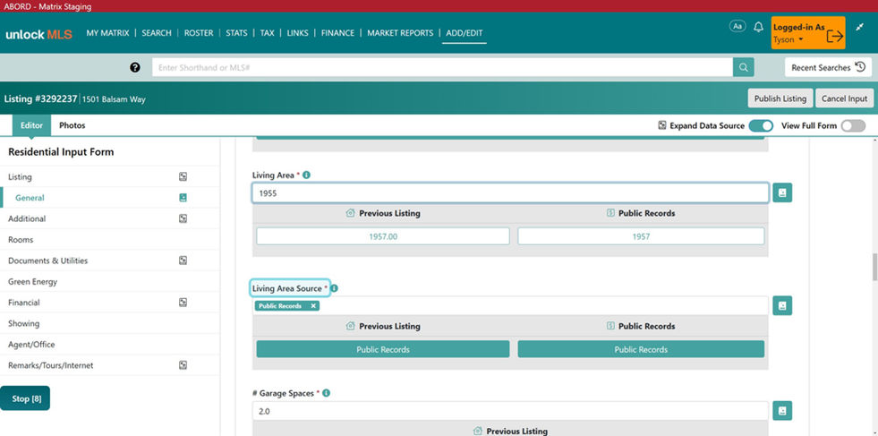Open FINANCE menu

337,33
